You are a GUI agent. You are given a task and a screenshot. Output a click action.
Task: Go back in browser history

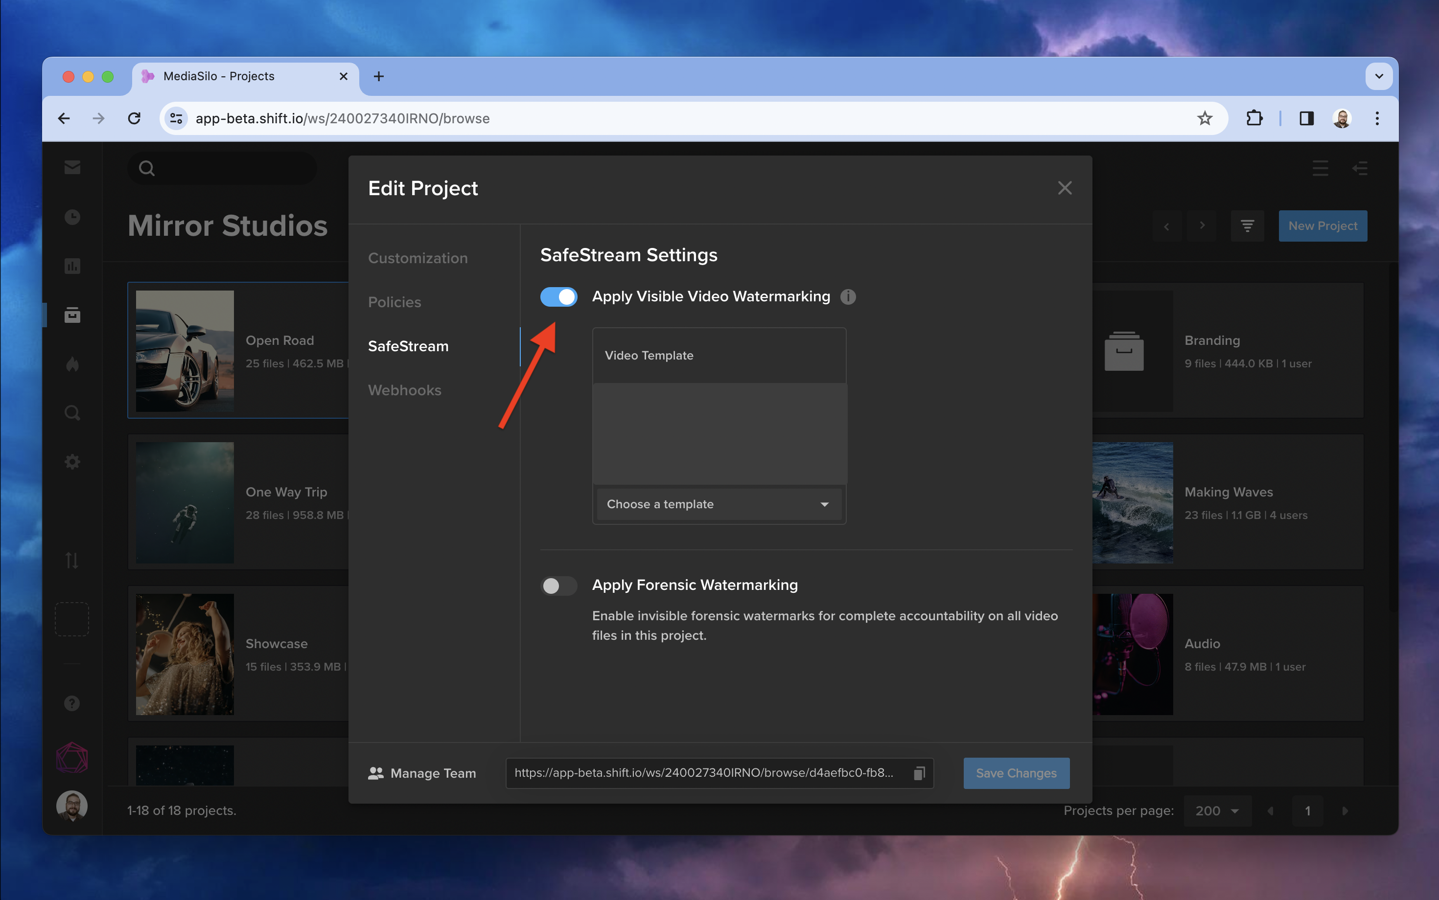click(x=64, y=118)
